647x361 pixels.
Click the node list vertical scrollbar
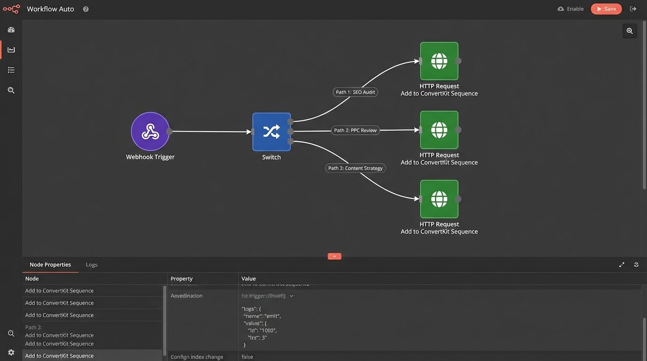165,320
